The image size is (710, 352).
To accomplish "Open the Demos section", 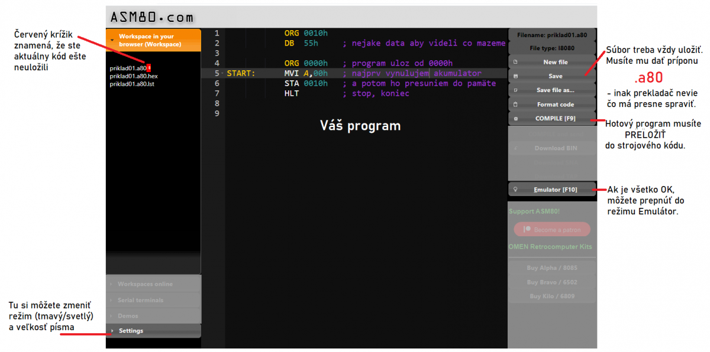I will [128, 316].
